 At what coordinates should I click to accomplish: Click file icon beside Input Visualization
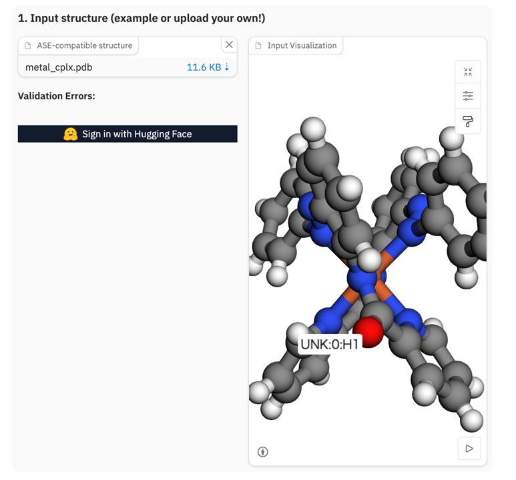coord(258,46)
